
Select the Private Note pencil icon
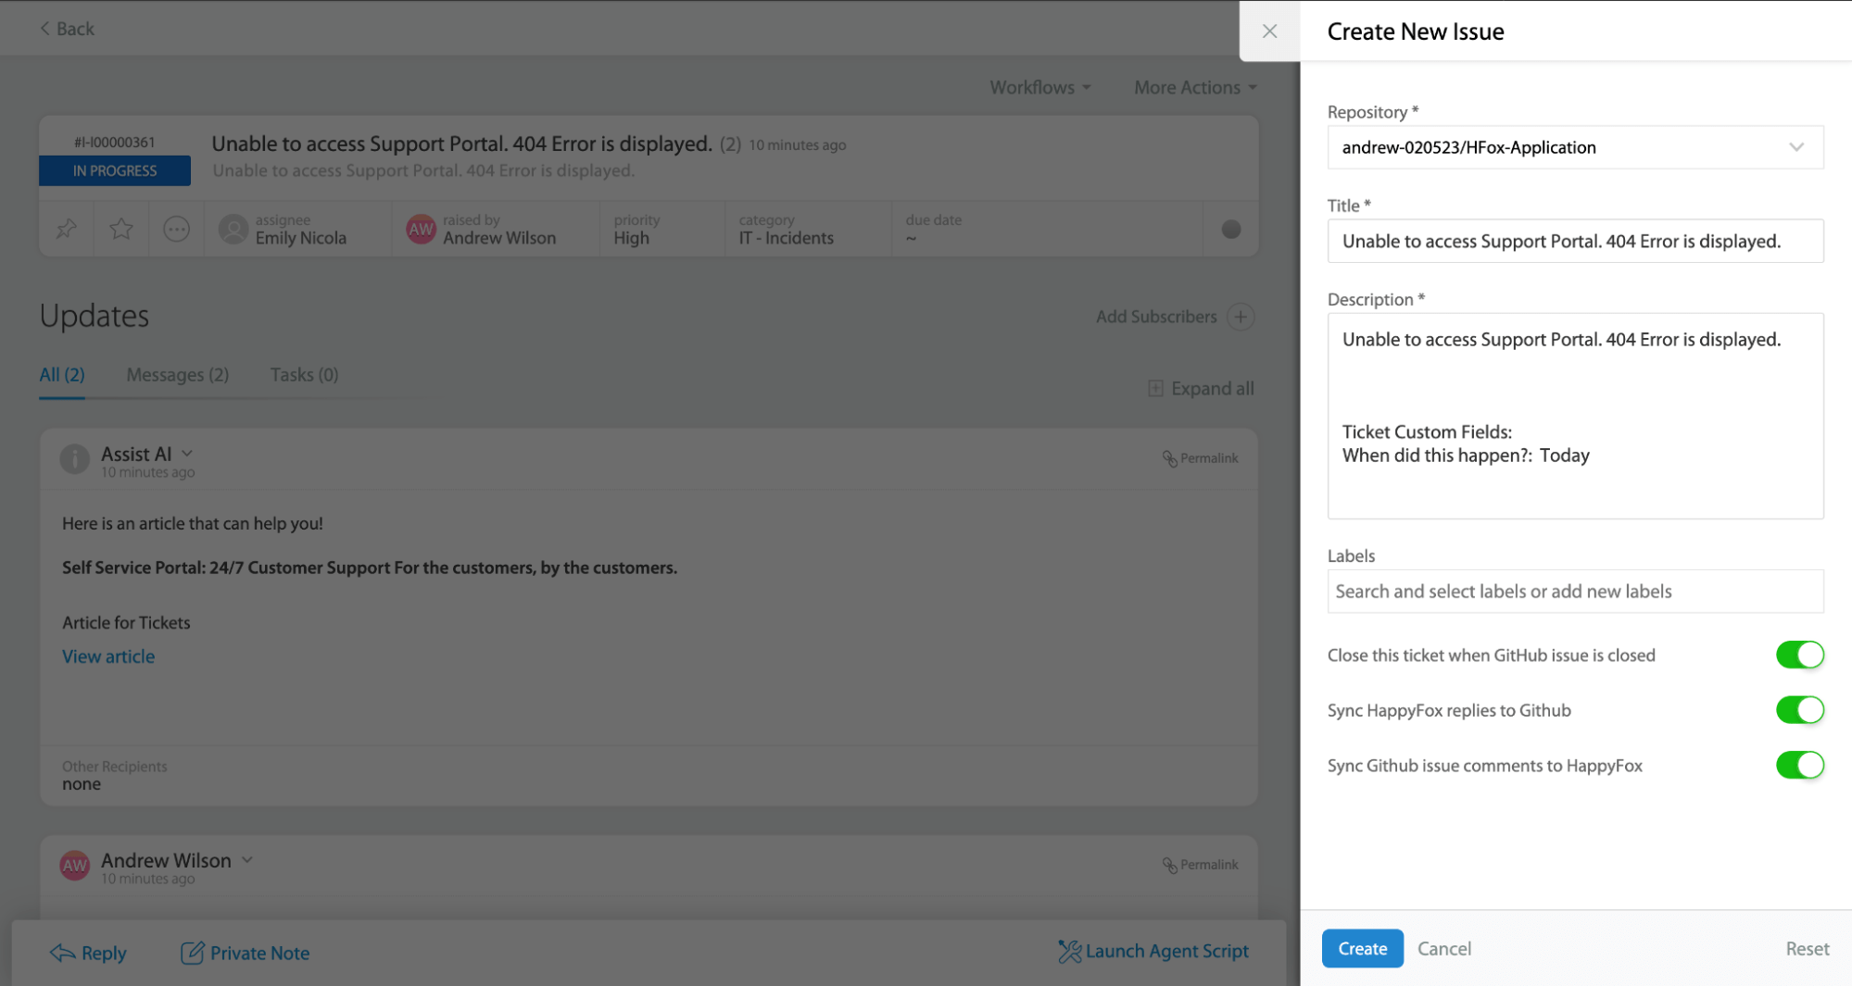[x=193, y=952]
